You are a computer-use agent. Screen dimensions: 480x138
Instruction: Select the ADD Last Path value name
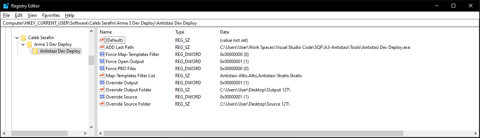tap(120, 47)
